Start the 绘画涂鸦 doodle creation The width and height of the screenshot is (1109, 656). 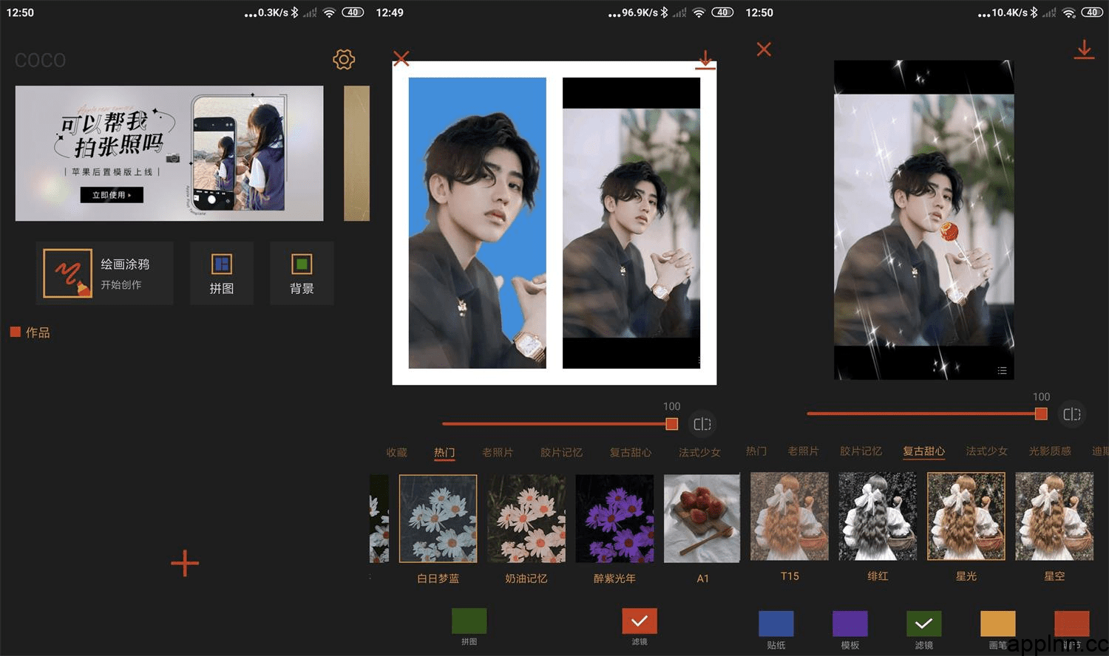coord(104,273)
